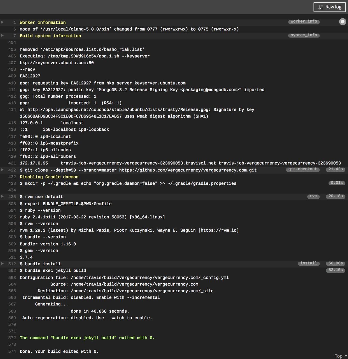Viewport: 348px width, 359px height.
Task: Click the 'removed basho_riak.list' line
Action: tap(82, 49)
